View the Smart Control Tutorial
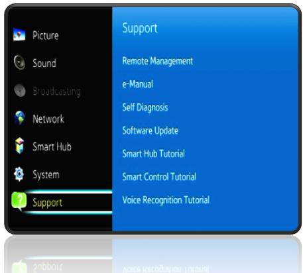303x273 pixels. pos(159,177)
